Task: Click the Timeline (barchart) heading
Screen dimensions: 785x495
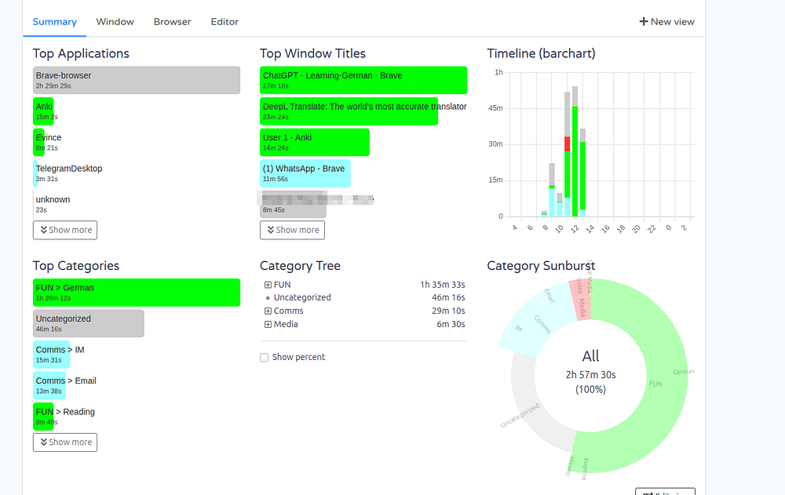Action: (541, 53)
